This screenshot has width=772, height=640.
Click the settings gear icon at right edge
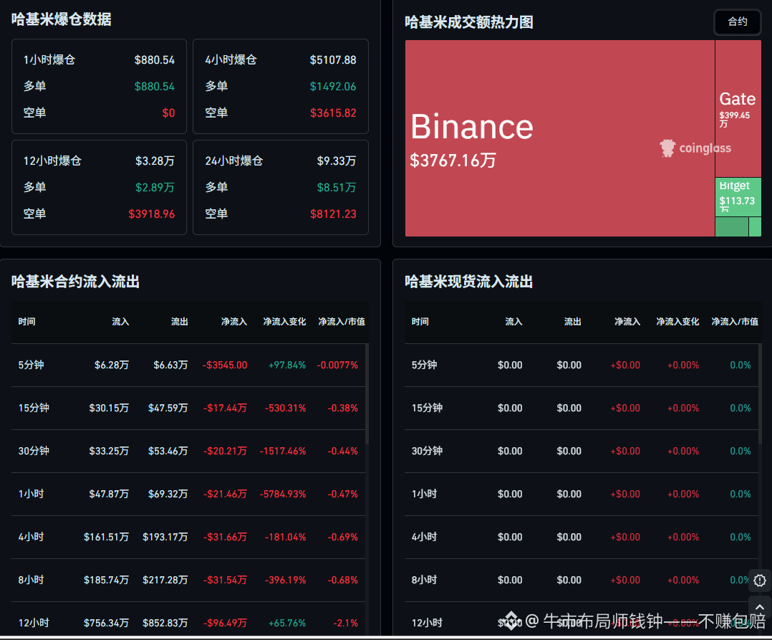coord(760,581)
